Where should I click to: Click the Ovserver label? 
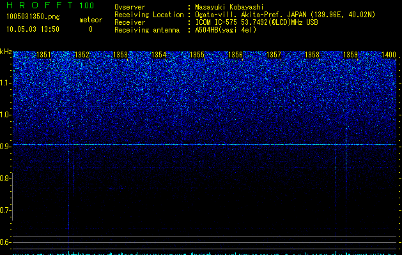click(130, 7)
